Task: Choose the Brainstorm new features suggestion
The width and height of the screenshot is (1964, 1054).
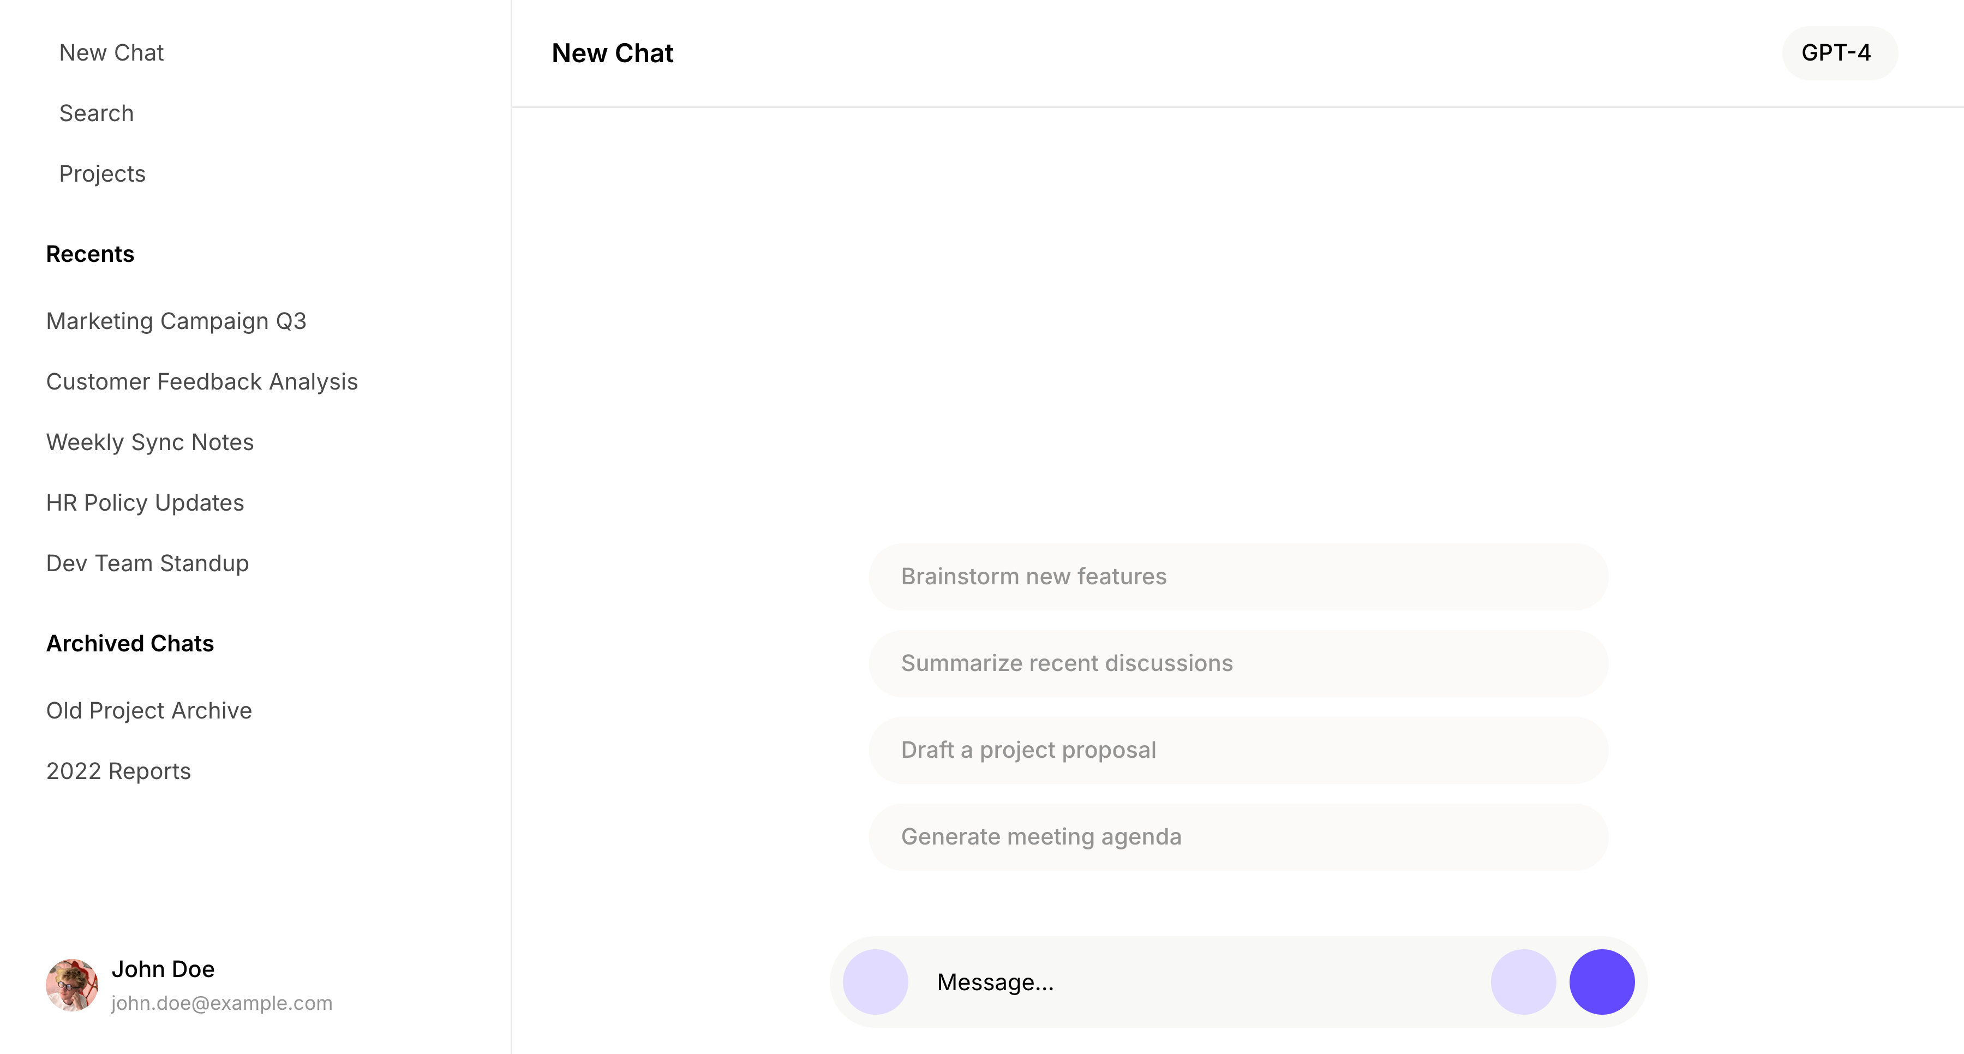Action: (1238, 577)
